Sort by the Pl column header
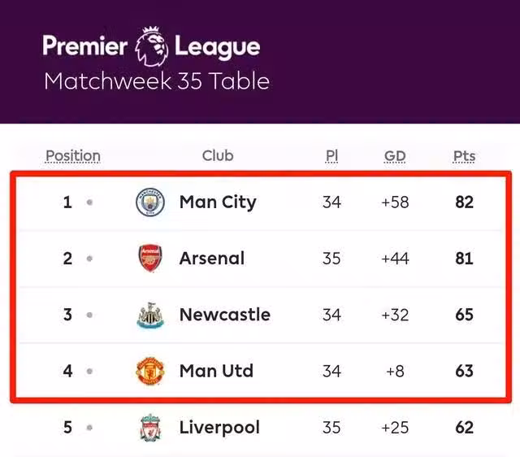 331,156
